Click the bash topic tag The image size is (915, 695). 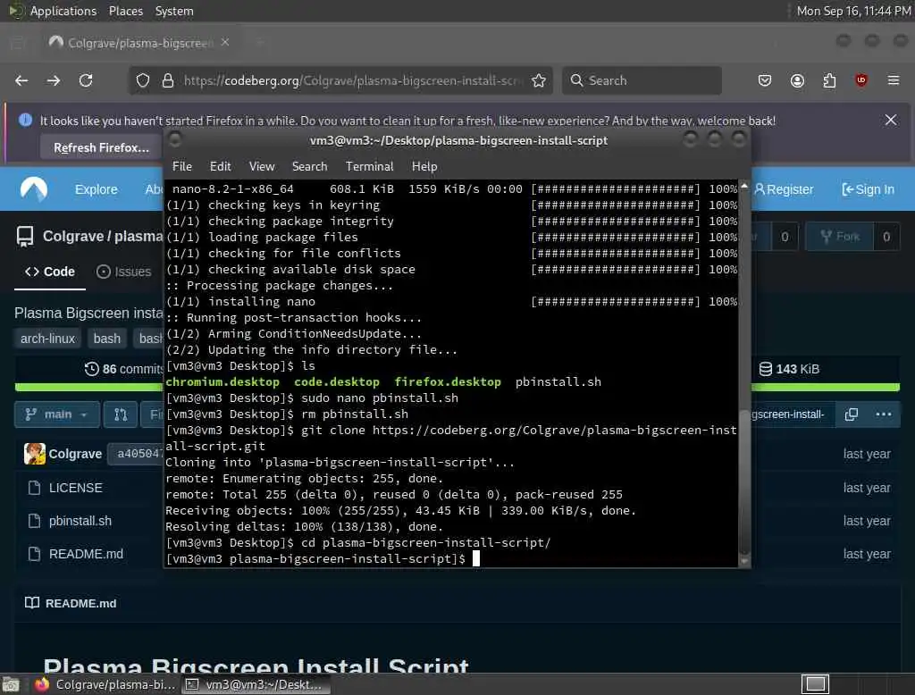point(107,339)
